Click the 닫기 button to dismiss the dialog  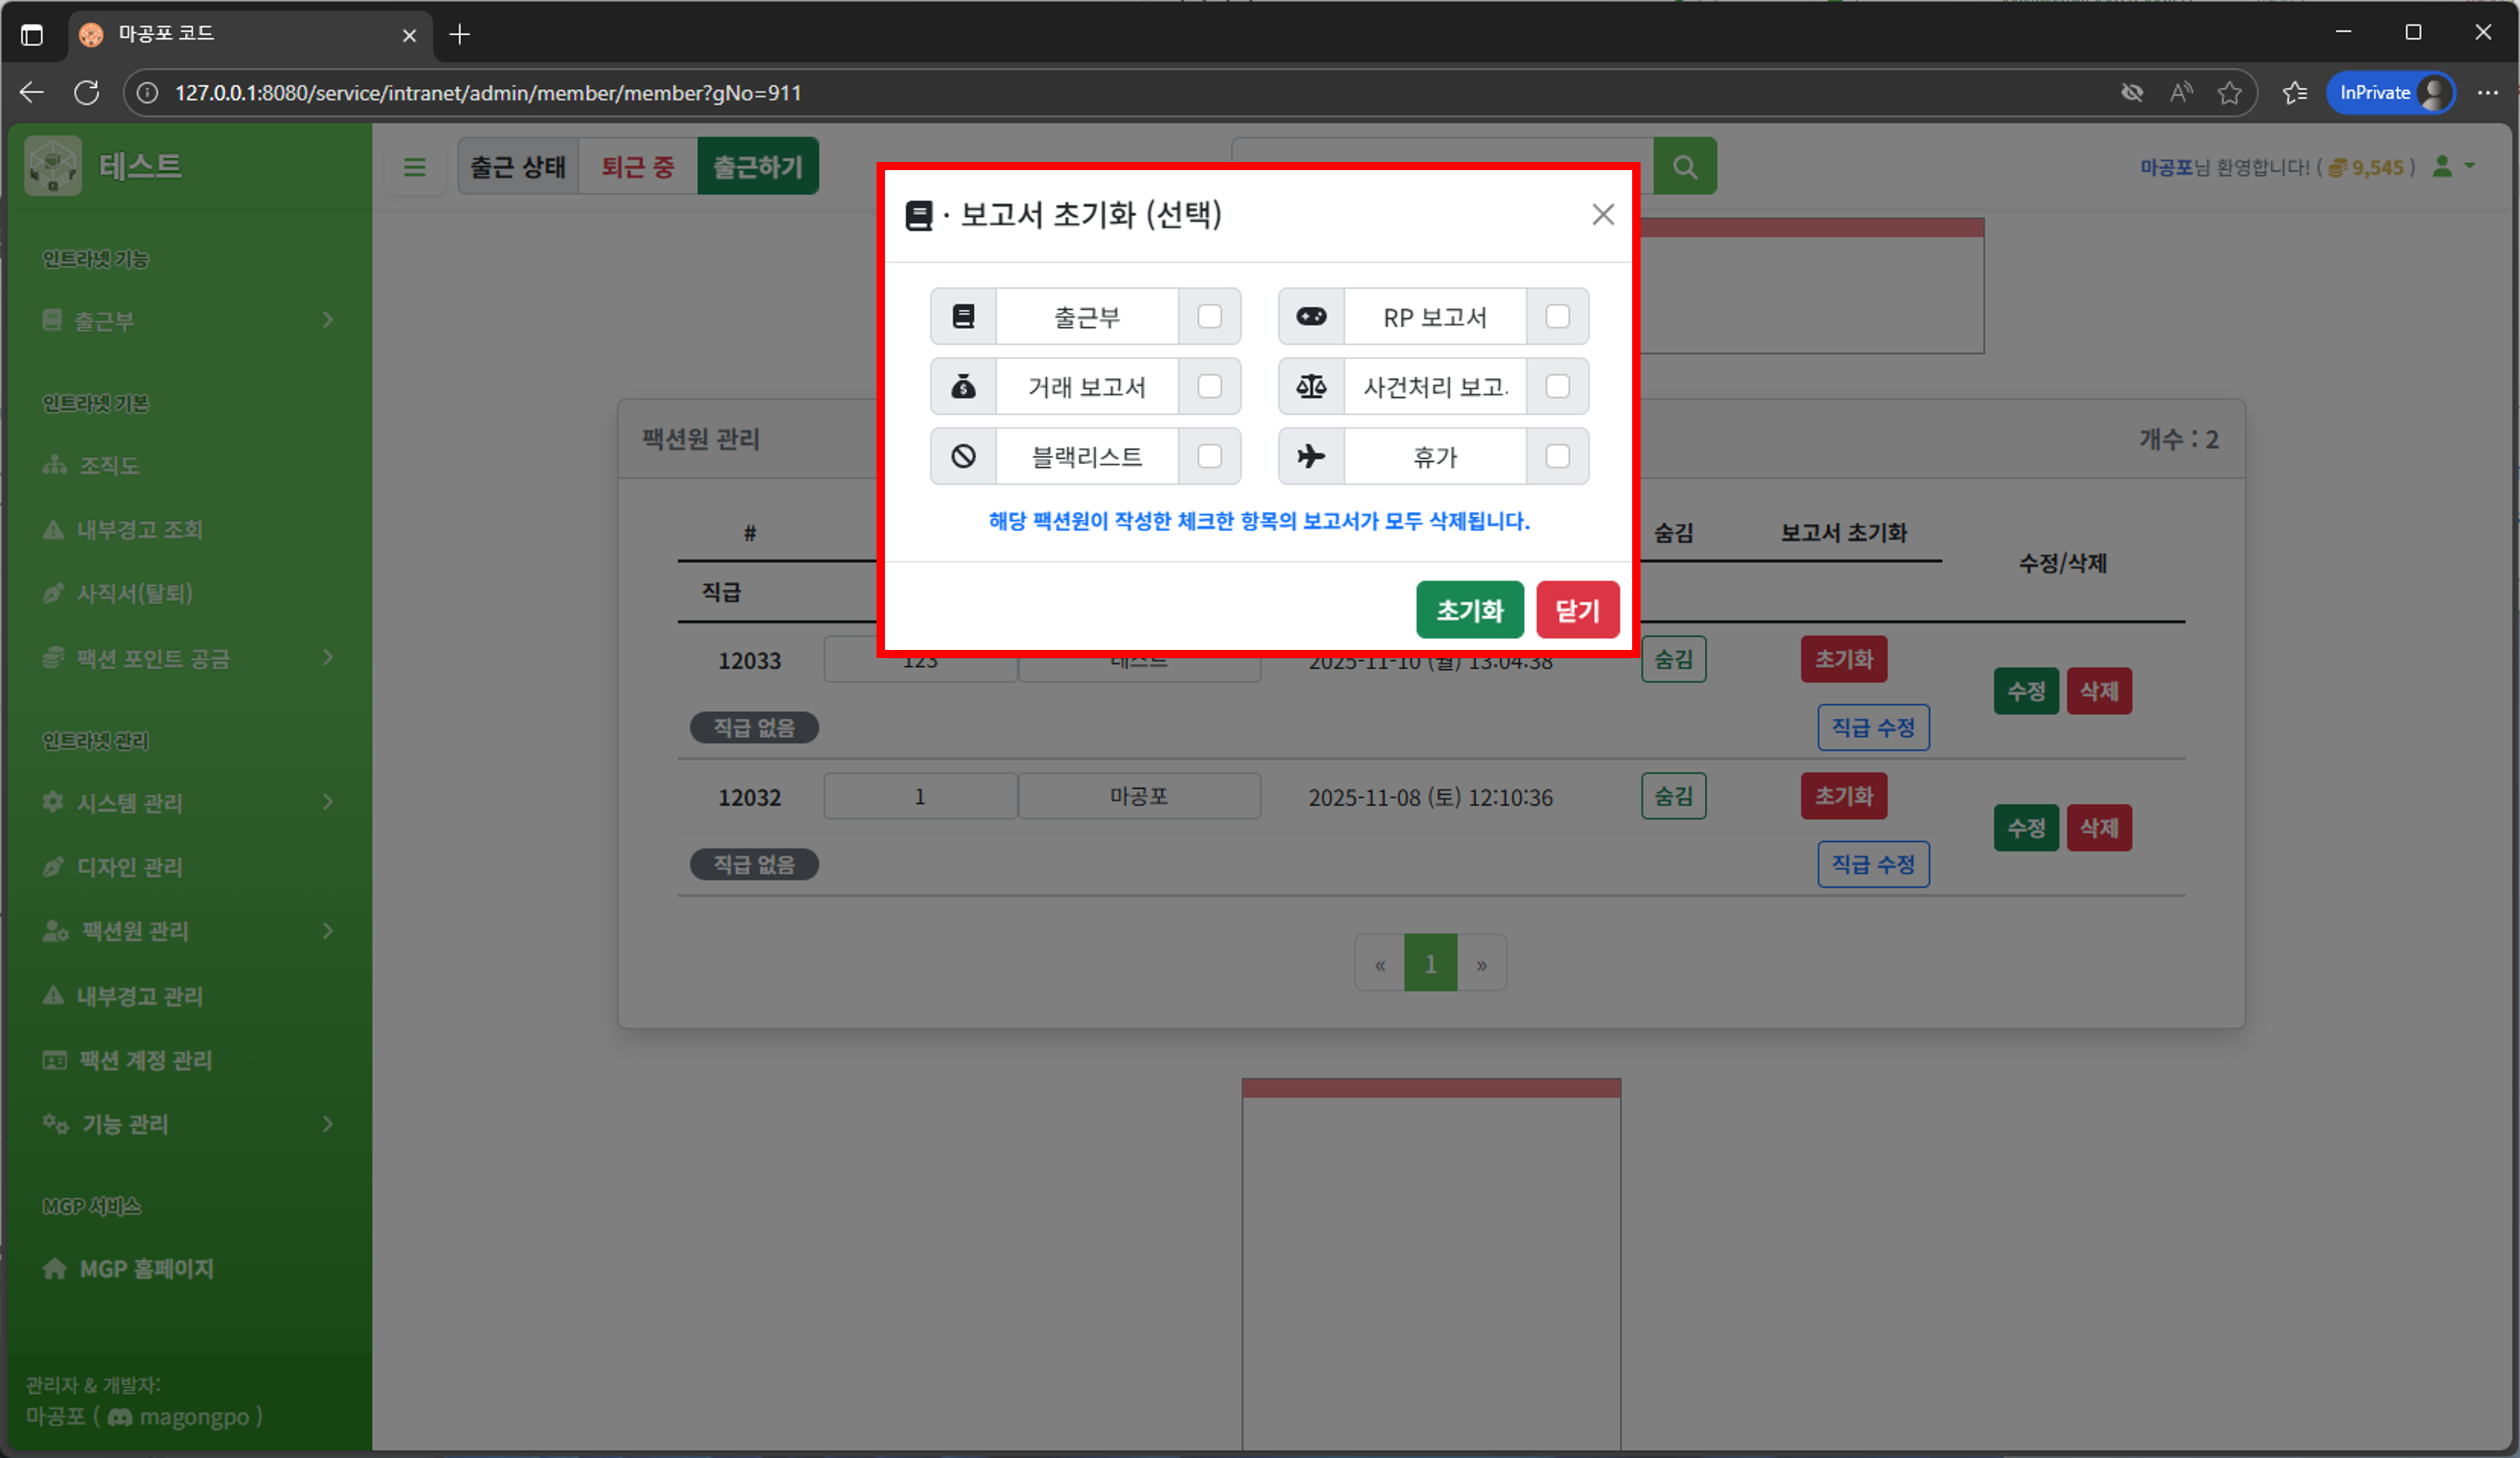click(1577, 610)
